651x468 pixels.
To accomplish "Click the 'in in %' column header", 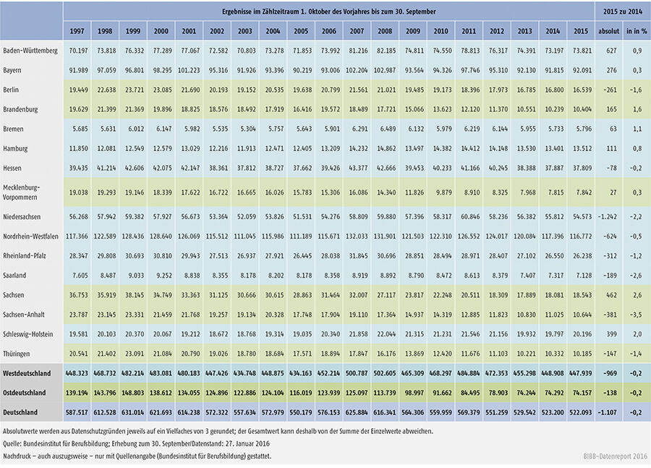I will [x=635, y=31].
